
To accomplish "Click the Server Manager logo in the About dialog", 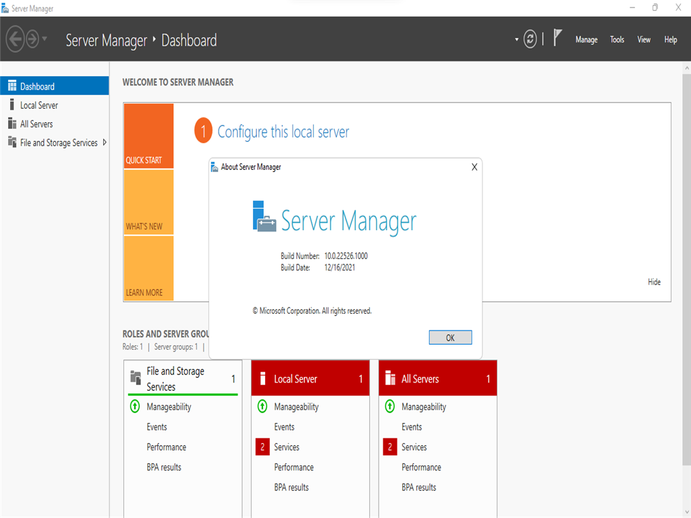I will click(263, 217).
